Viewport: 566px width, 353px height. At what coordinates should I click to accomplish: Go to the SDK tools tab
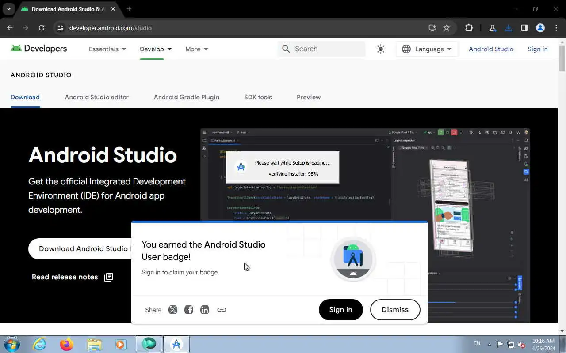click(258, 97)
